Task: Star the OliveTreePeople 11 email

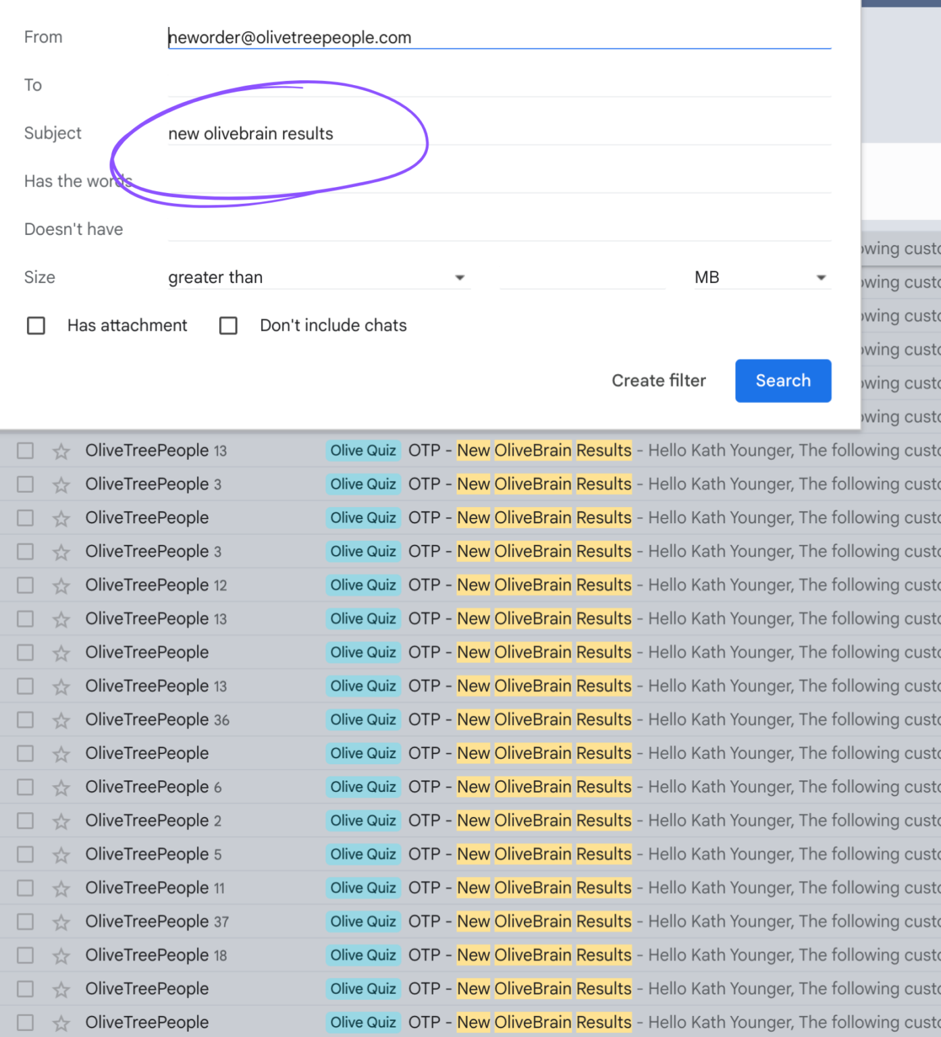Action: tap(61, 888)
